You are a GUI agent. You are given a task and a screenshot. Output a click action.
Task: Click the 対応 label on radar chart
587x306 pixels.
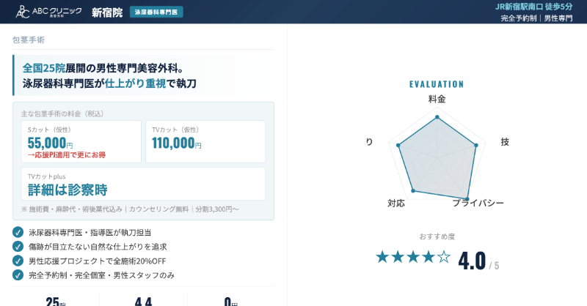pyautogui.click(x=396, y=203)
